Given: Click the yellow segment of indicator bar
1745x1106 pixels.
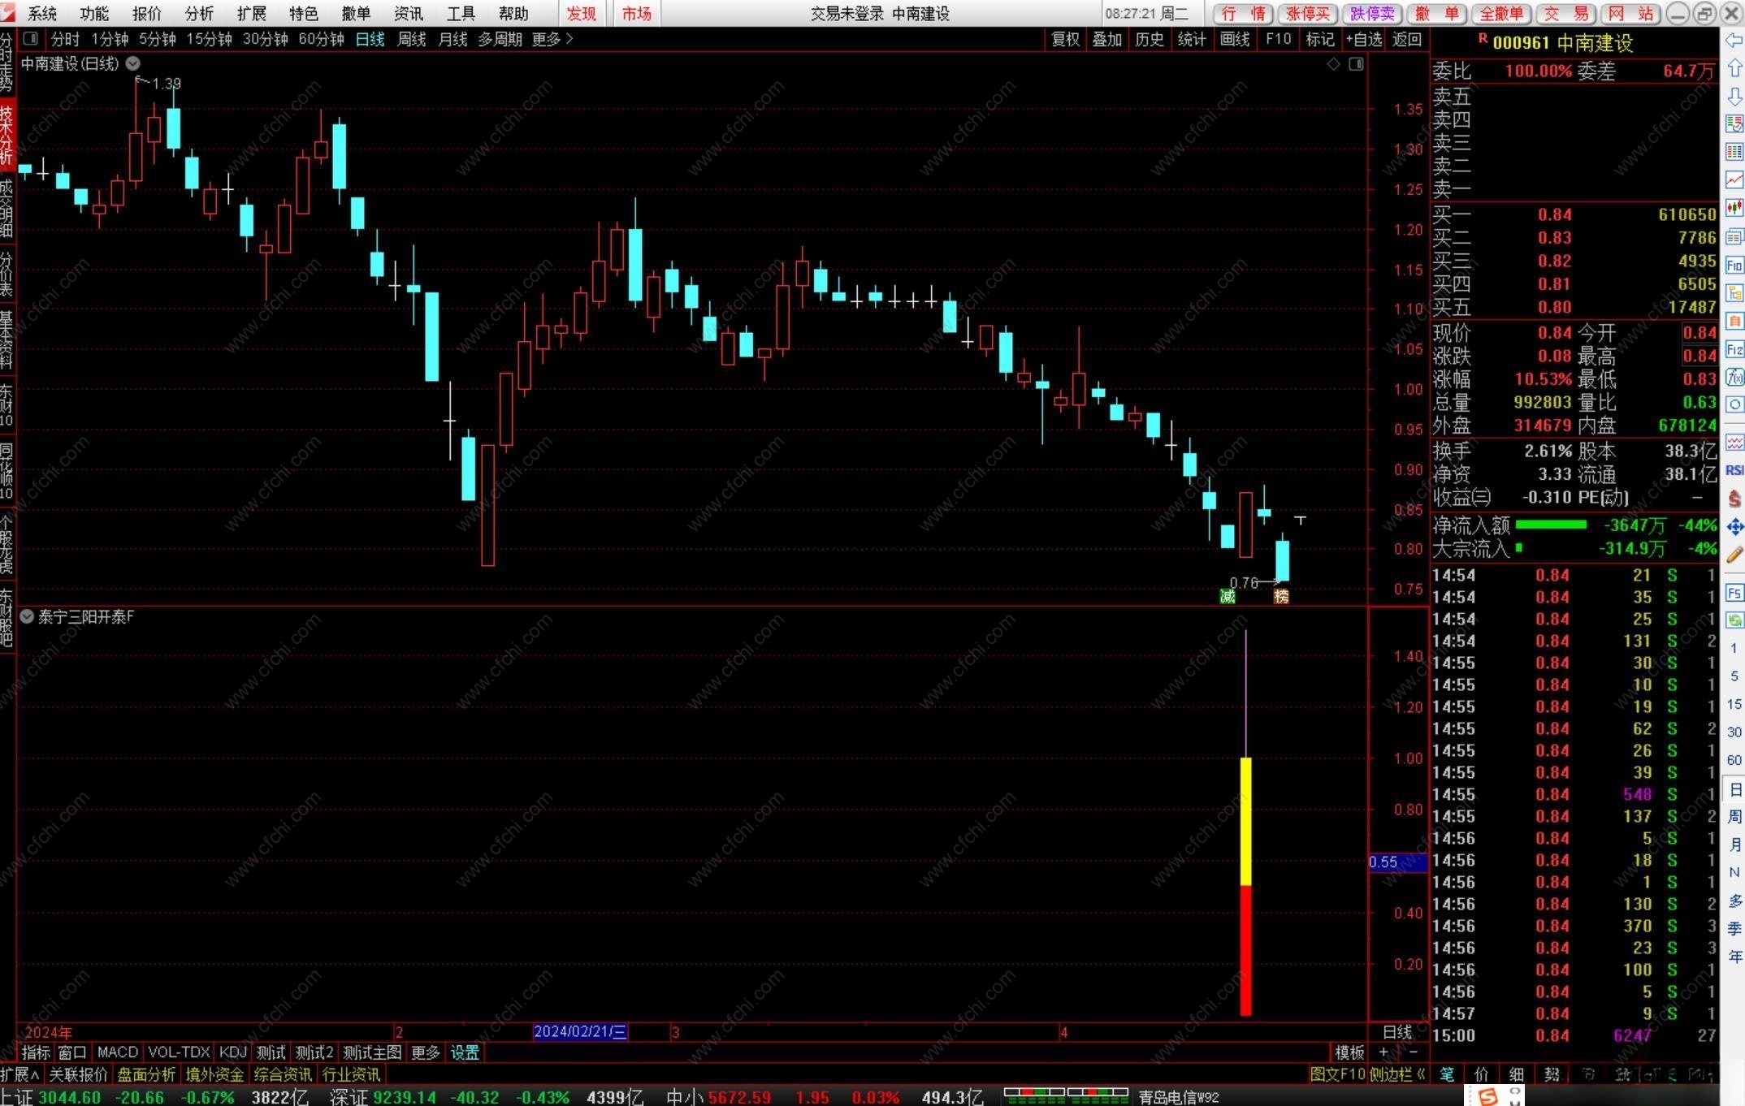Looking at the screenshot, I should pyautogui.click(x=1245, y=820).
